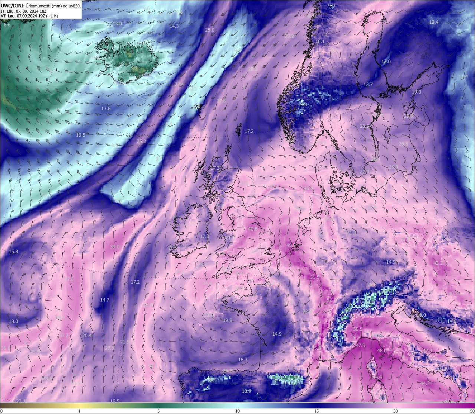This screenshot has height=414, width=475.
Task: Click the "18.0" value on the map
Action: coord(13,322)
